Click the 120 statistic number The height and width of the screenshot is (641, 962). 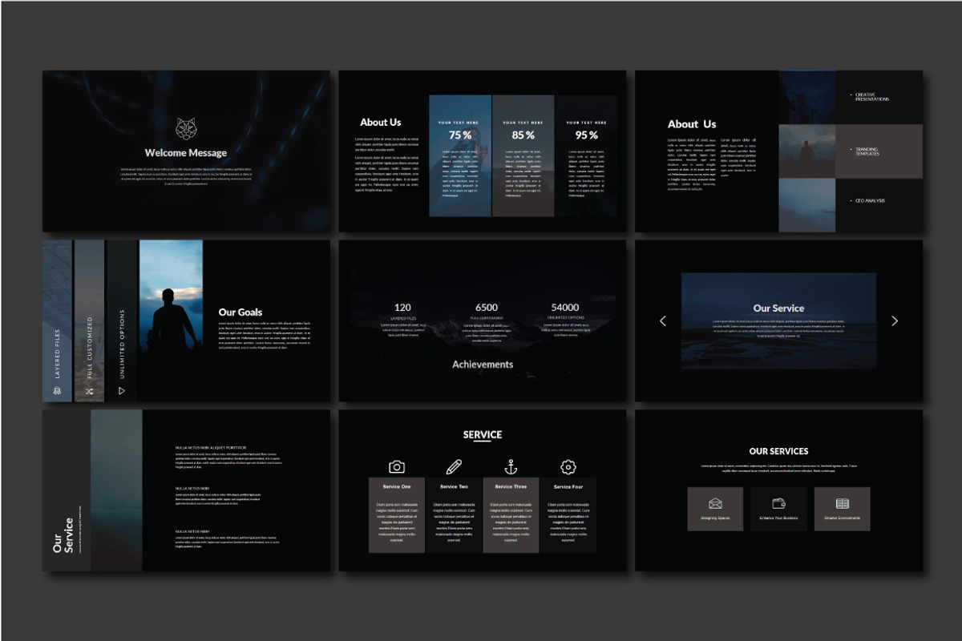click(x=402, y=307)
